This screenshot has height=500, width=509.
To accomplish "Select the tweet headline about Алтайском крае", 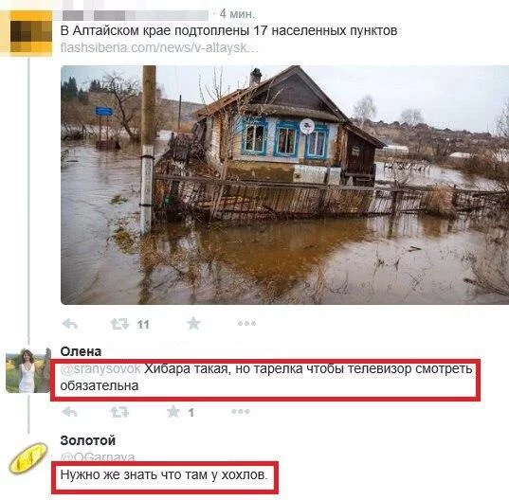I will (x=228, y=31).
